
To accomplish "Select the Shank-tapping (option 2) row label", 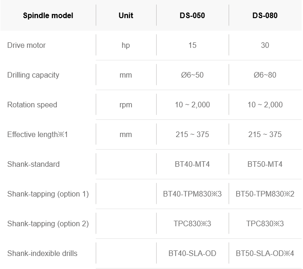I will (48, 224).
